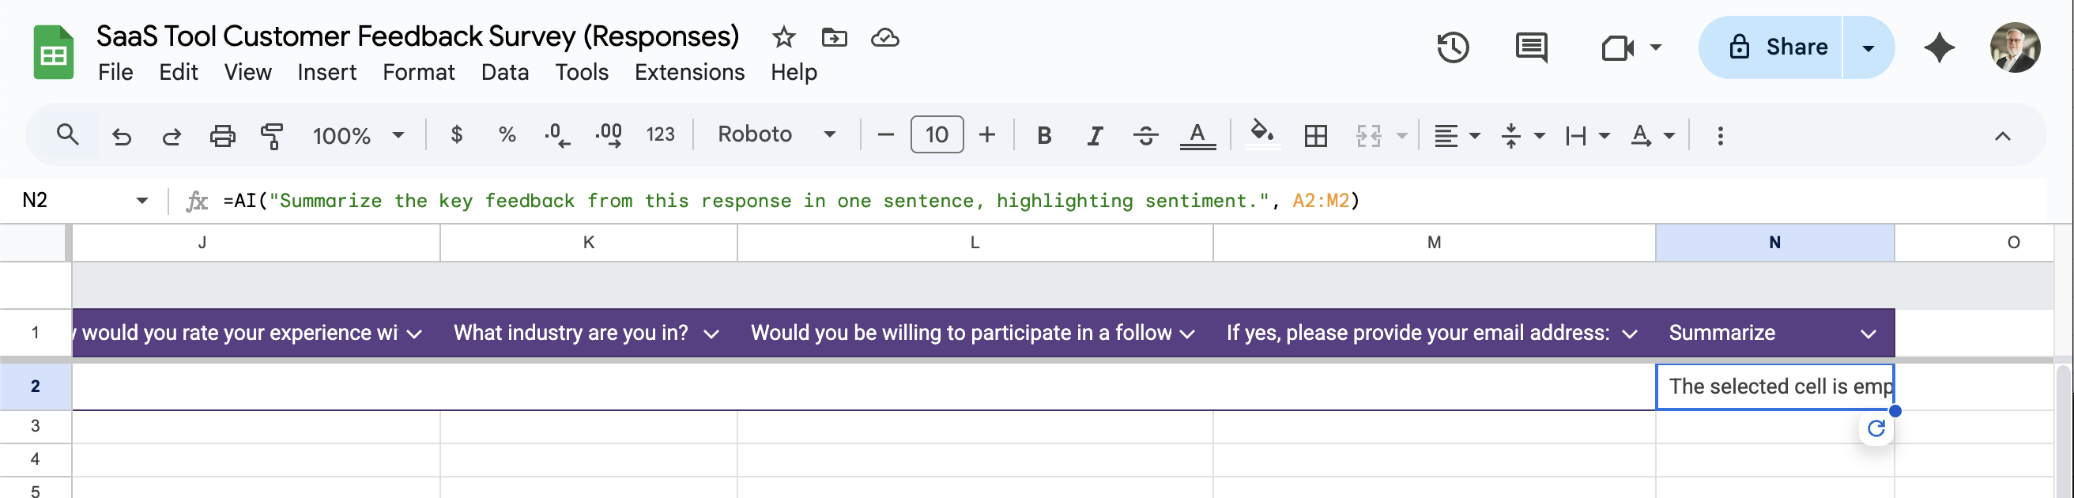The image size is (2074, 498).
Task: Click the paint format roller icon
Action: (272, 135)
